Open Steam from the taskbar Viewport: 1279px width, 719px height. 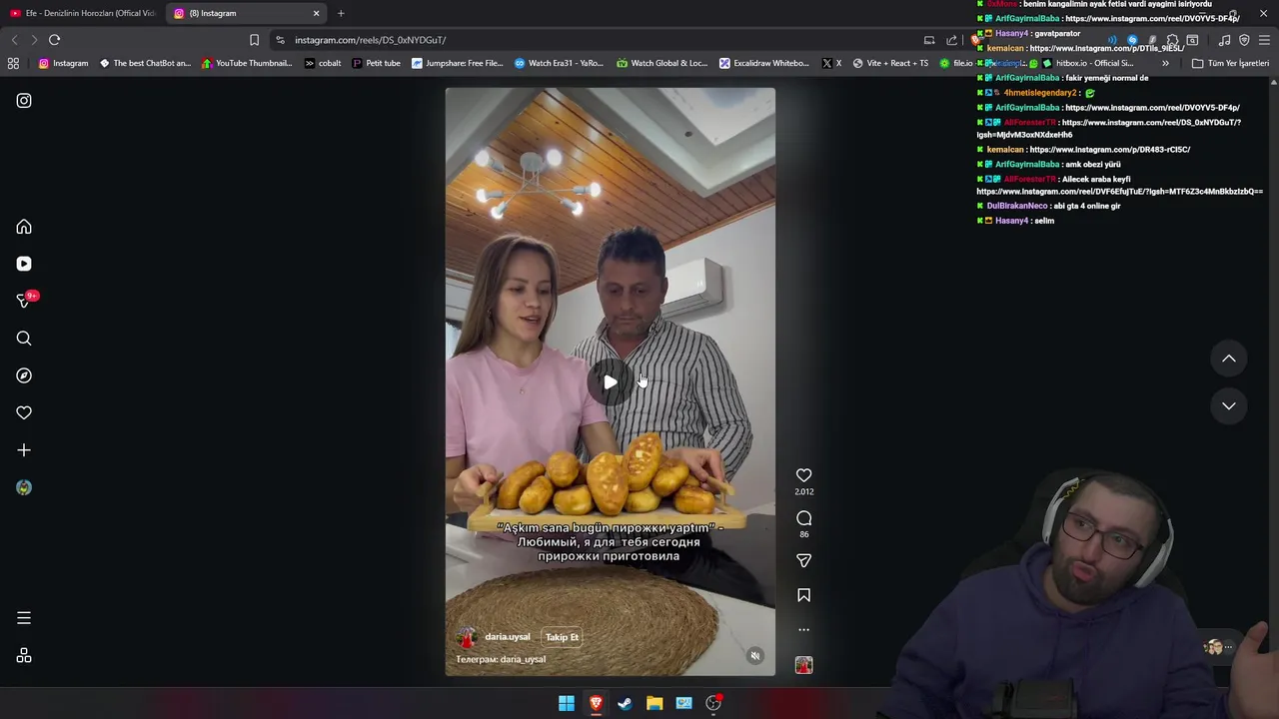(625, 703)
